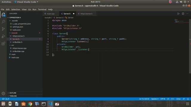191x107 pixels.
Task: Split the editor to the right
Action: click(x=183, y=14)
